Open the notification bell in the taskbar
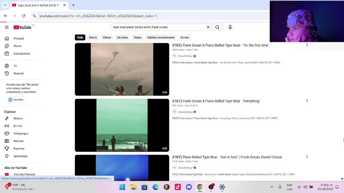 coord(337,187)
